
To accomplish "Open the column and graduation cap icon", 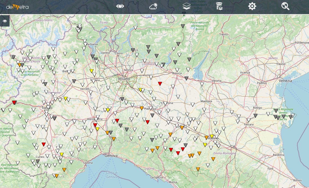I will (219, 6).
